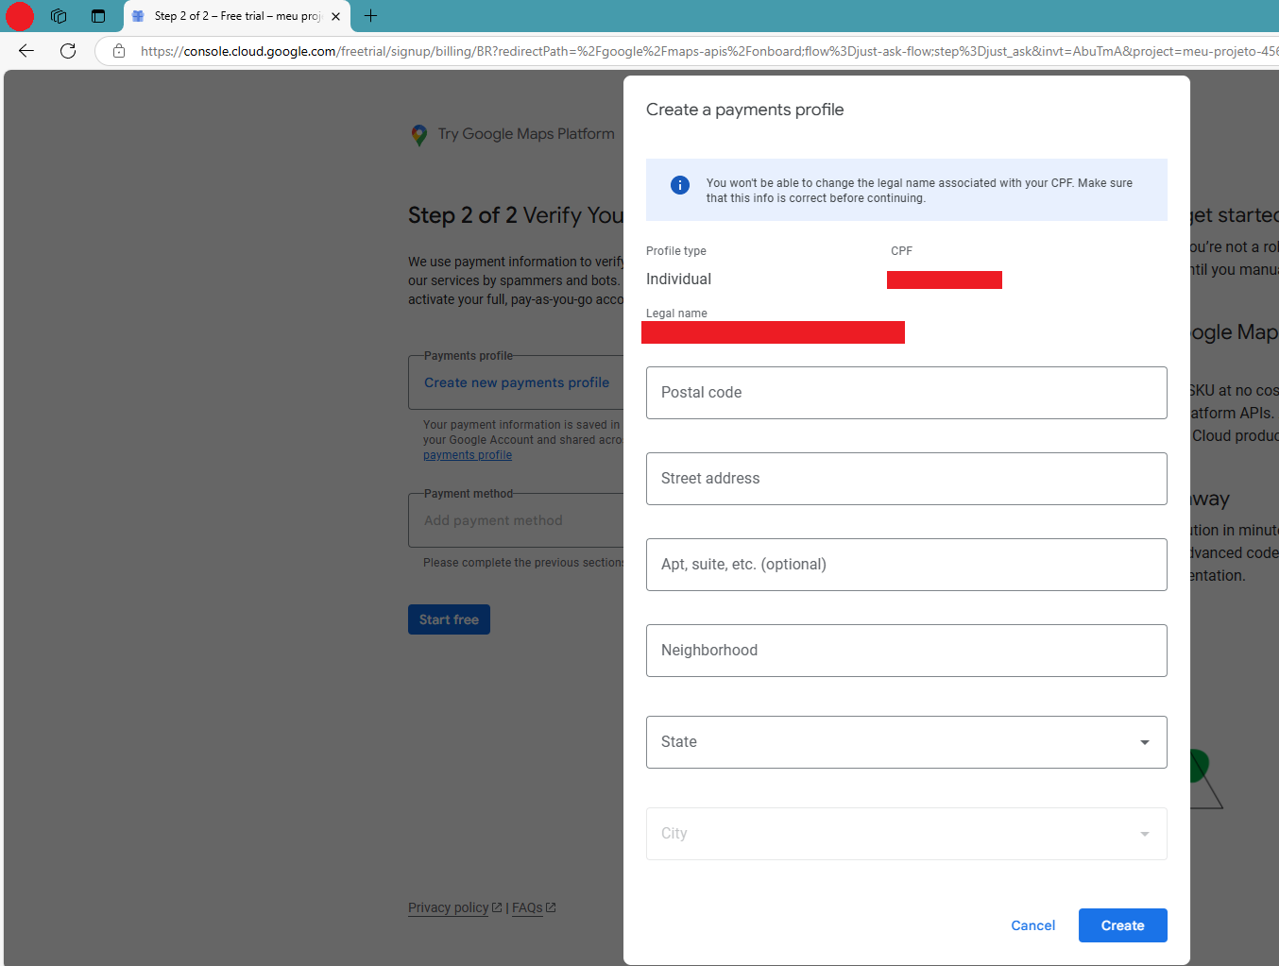
Task: Click the Google Maps Platform pin logo
Action: coord(419,134)
